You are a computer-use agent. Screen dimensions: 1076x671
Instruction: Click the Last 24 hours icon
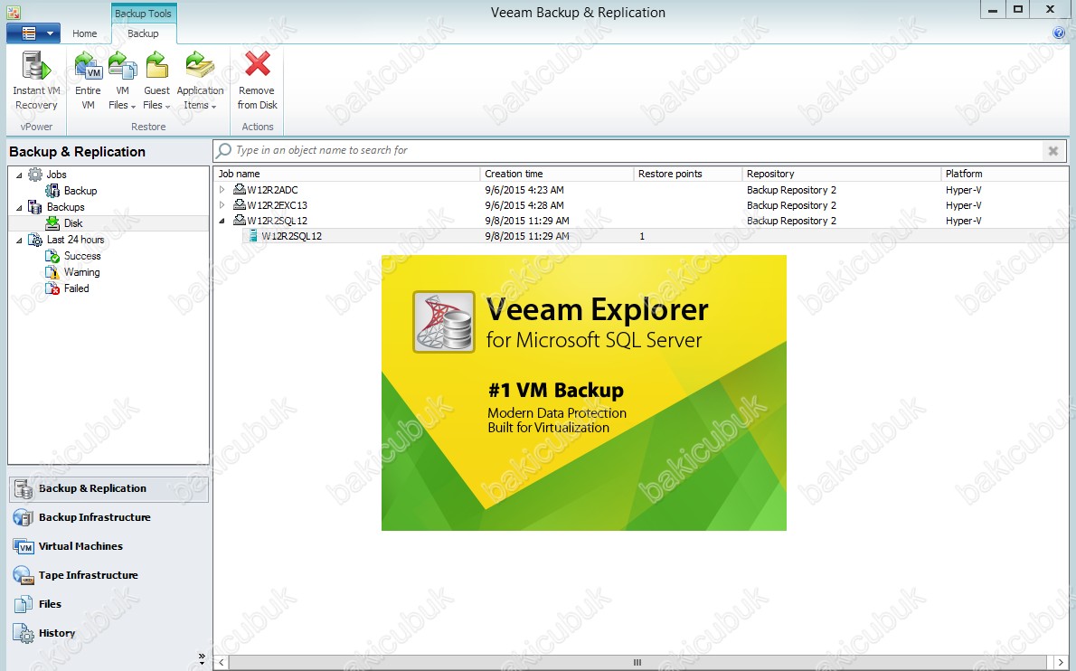[35, 240]
